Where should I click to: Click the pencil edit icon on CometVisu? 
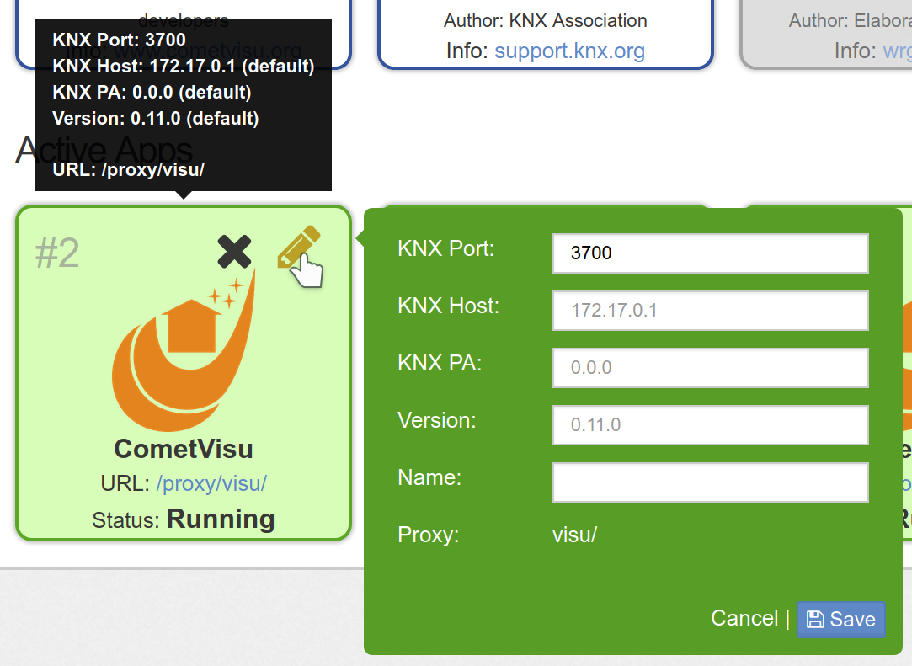[299, 248]
